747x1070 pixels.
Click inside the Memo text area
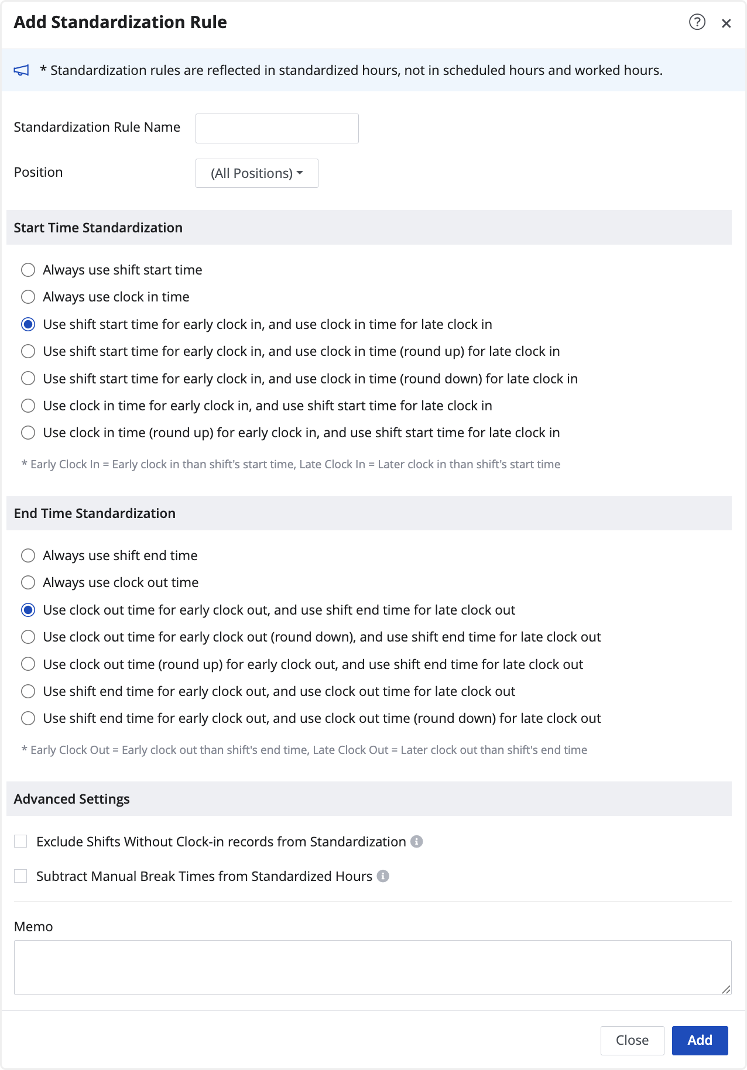(373, 968)
